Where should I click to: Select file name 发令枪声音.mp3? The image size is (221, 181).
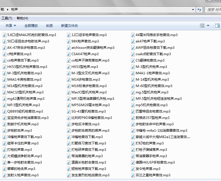[148, 169]
